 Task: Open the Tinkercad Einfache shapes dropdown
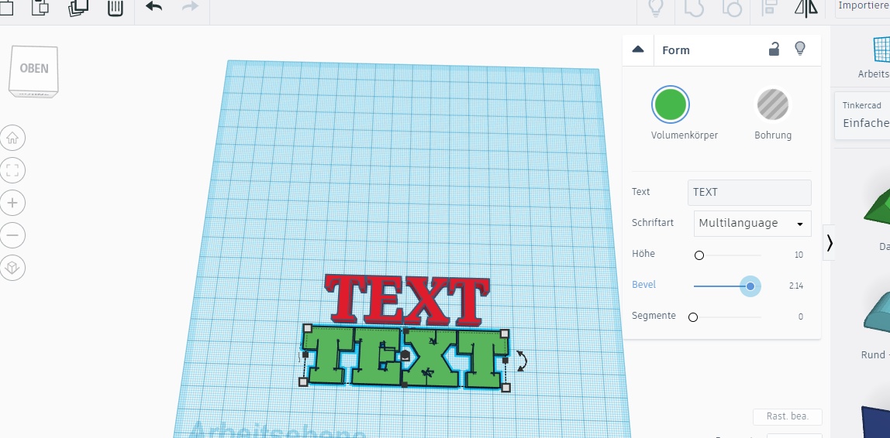pos(863,115)
